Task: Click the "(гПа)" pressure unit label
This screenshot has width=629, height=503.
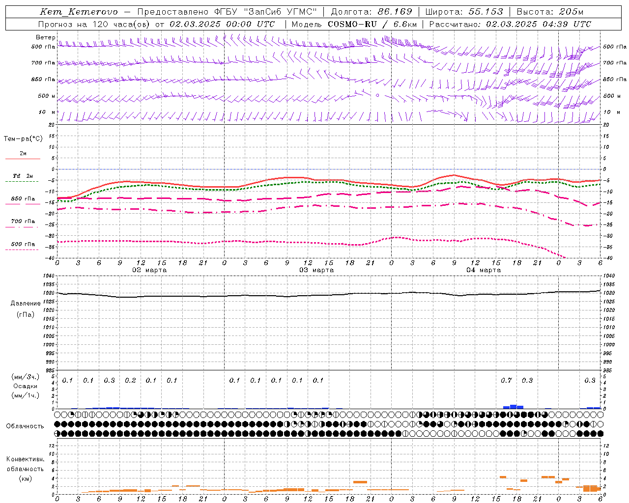Action: pyautogui.click(x=26, y=315)
